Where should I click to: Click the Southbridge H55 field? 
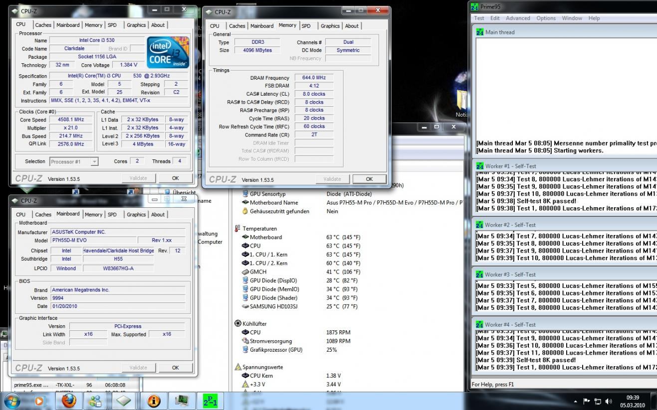click(x=118, y=259)
